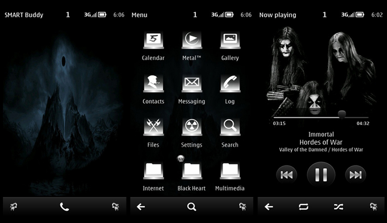
Task: Tap left skull icon on home screen toolbar
Action: tap(13, 207)
